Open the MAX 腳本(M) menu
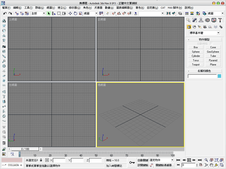The width and height of the screenshot is (226, 169). pos(175,8)
